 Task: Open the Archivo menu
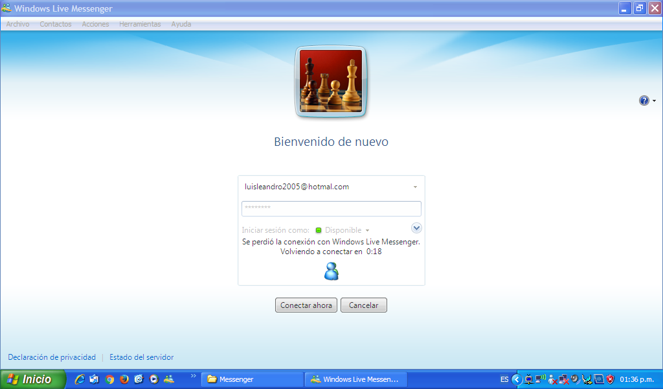tap(17, 24)
